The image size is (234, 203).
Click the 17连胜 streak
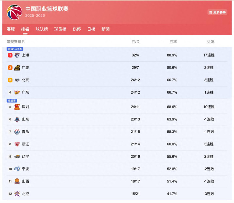[x=209, y=55]
